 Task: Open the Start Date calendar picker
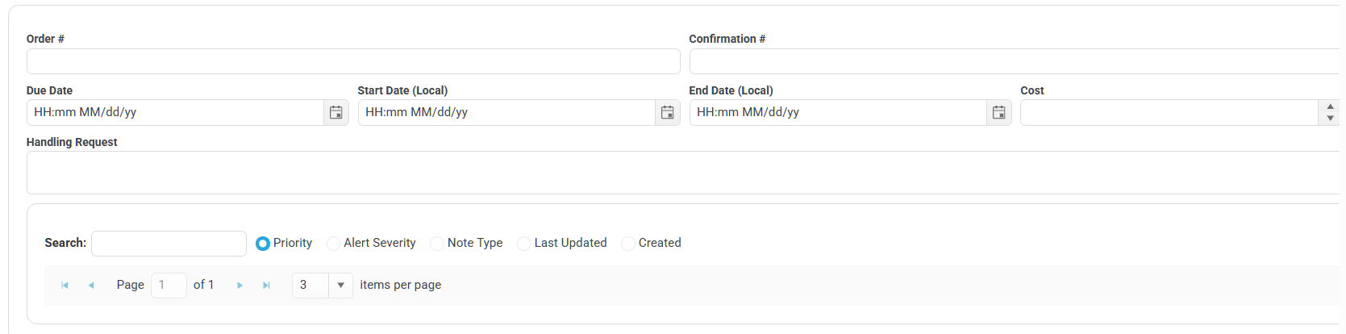click(x=668, y=113)
